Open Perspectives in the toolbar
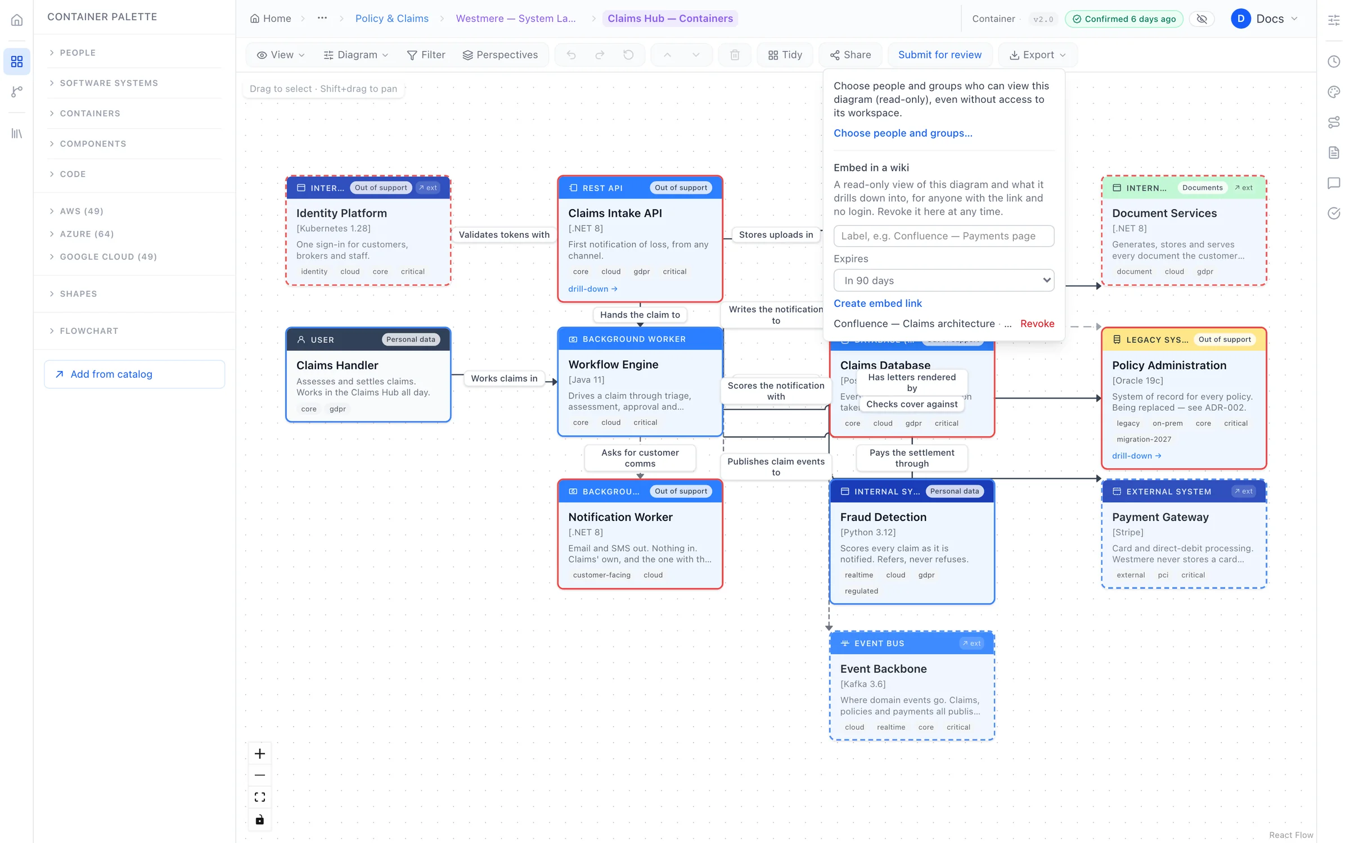Viewport: 1350px width, 843px height. 500,55
